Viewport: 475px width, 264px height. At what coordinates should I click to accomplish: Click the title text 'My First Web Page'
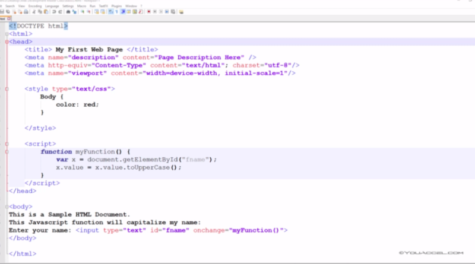click(89, 50)
